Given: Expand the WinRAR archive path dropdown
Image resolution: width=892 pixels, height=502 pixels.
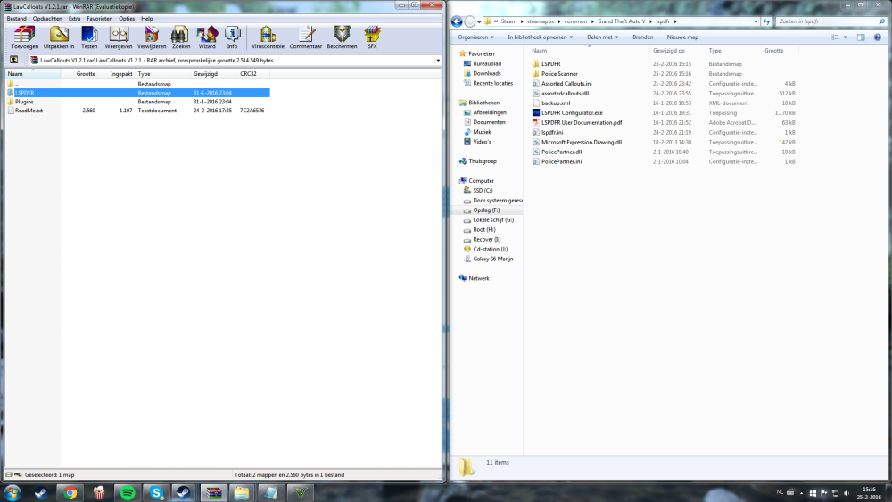Looking at the screenshot, I should [x=438, y=61].
